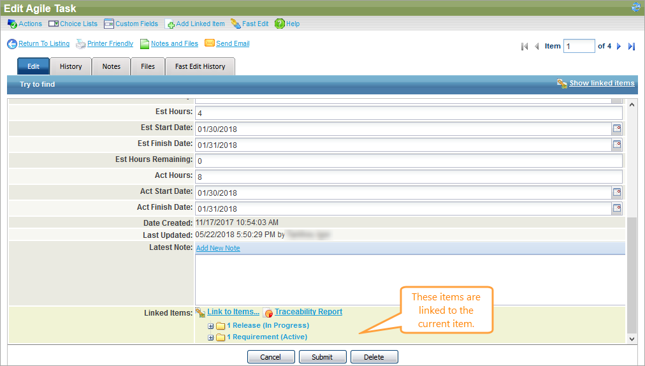Switch to the Fast Edit History tab

click(200, 66)
